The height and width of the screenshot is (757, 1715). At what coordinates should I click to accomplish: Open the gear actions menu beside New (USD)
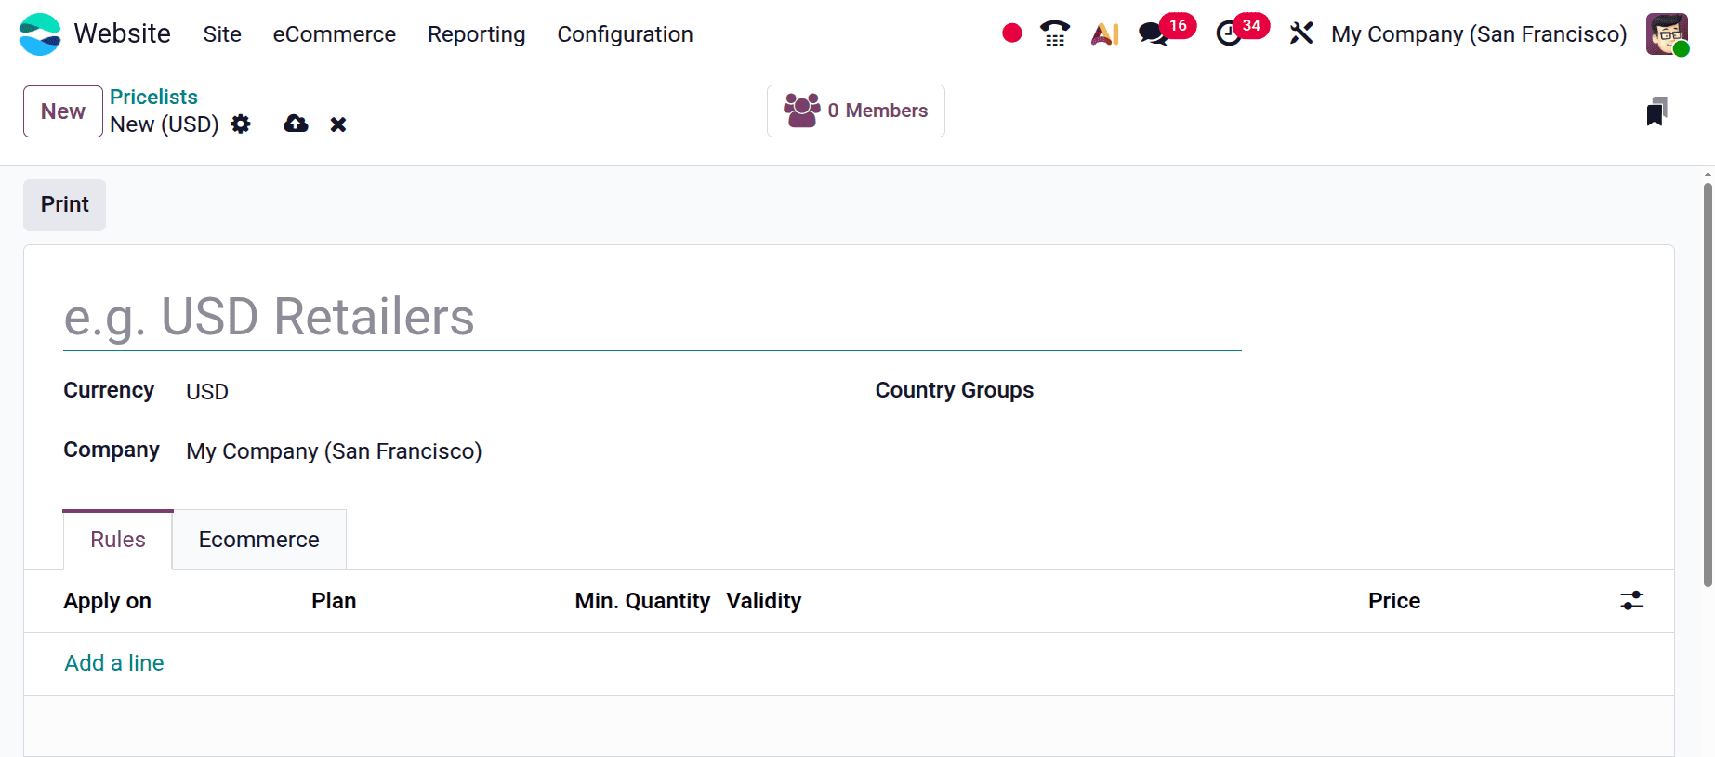click(x=241, y=124)
